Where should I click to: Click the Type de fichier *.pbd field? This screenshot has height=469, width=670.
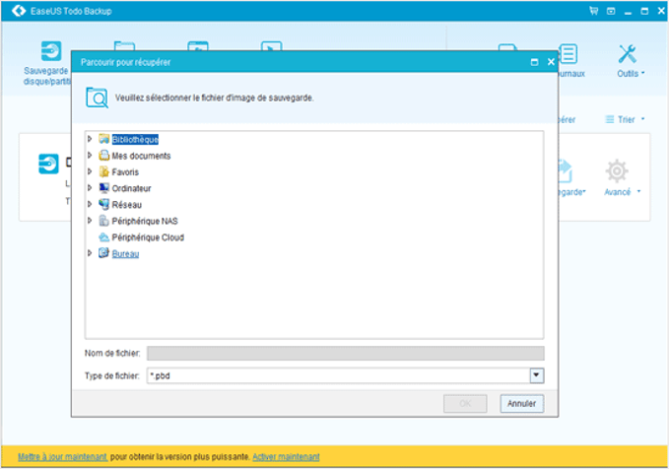tap(338, 375)
